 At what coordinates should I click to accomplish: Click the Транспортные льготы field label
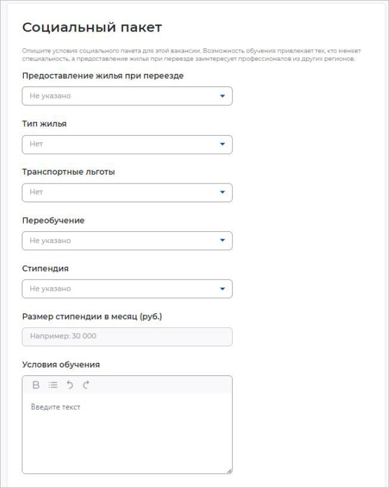point(68,172)
